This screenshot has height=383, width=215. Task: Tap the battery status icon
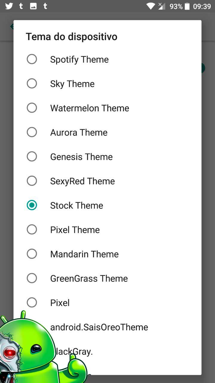click(187, 6)
